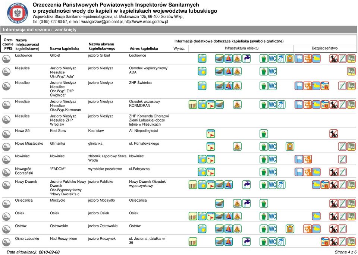The image size is (358, 255).
Task: Click the fence icon in Osiek row
Action: (193, 217)
